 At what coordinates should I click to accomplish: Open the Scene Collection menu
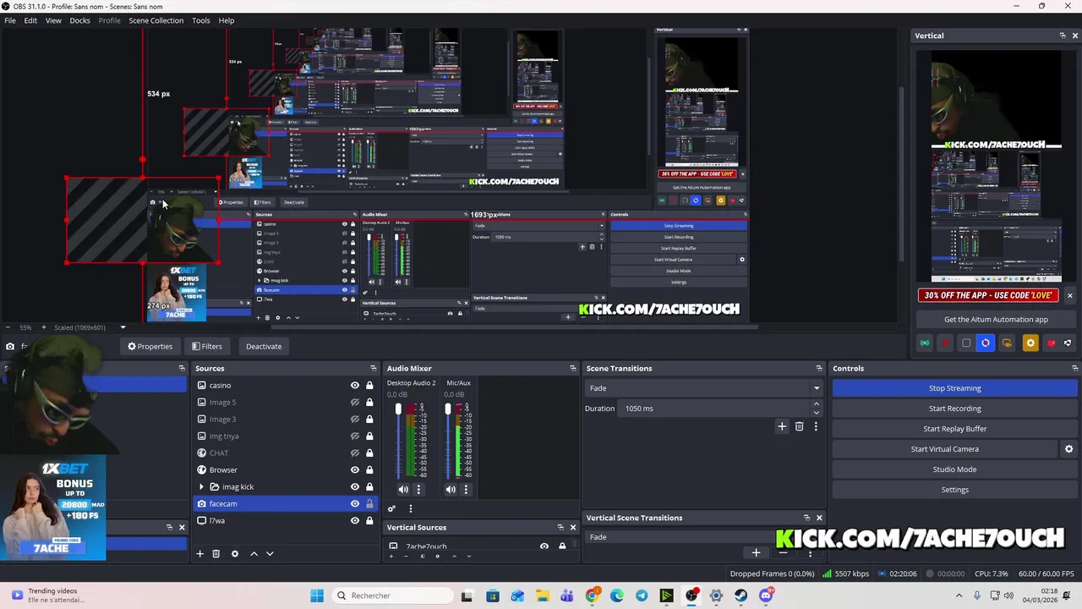click(x=156, y=20)
